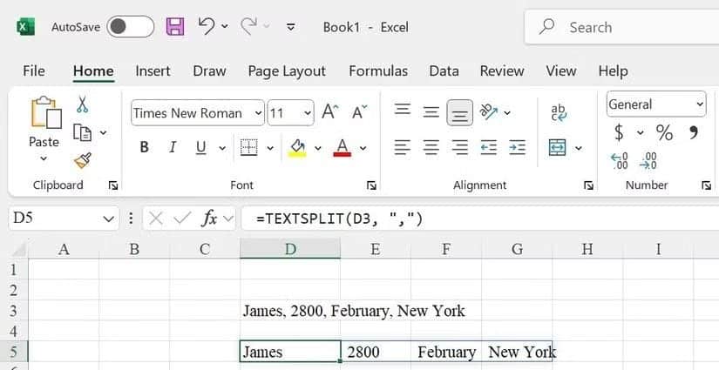Click the Format Painter brush icon
Image resolution: width=719 pixels, height=370 pixels.
(83, 160)
